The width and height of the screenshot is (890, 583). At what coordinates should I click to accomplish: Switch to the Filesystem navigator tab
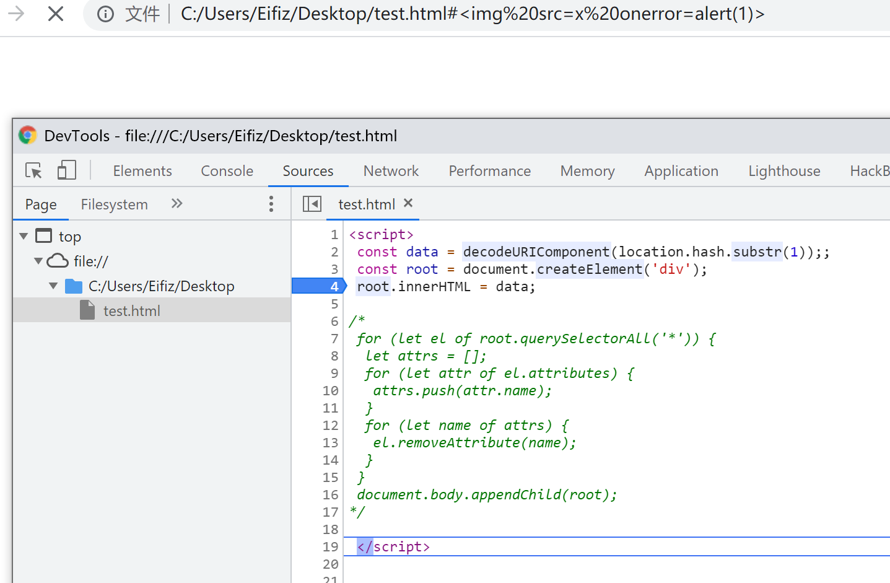tap(114, 204)
